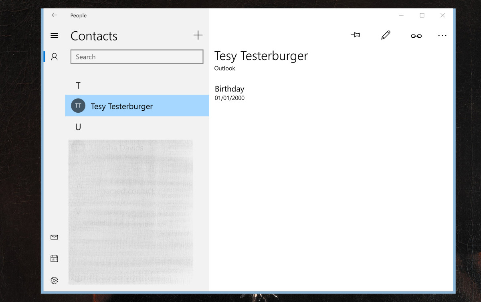Go back with the arrow icon

(x=54, y=15)
